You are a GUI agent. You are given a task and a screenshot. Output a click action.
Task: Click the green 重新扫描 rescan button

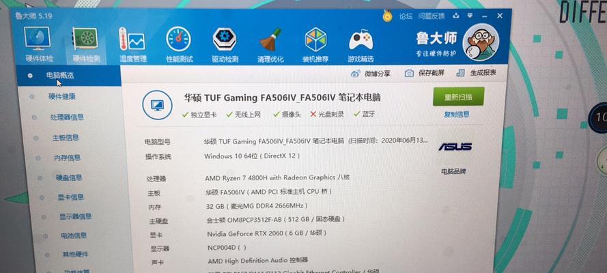coord(458,97)
